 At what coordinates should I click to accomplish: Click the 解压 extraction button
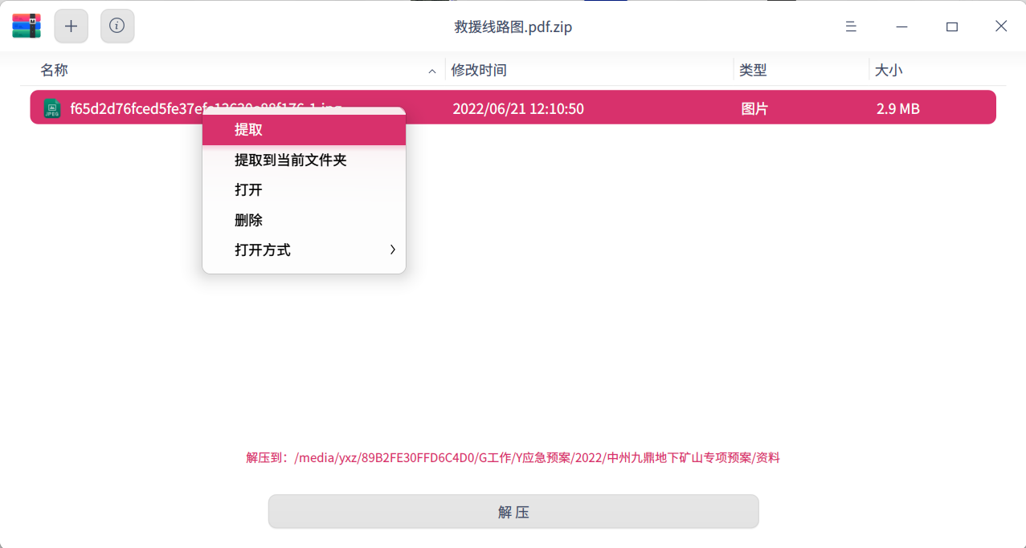click(513, 511)
